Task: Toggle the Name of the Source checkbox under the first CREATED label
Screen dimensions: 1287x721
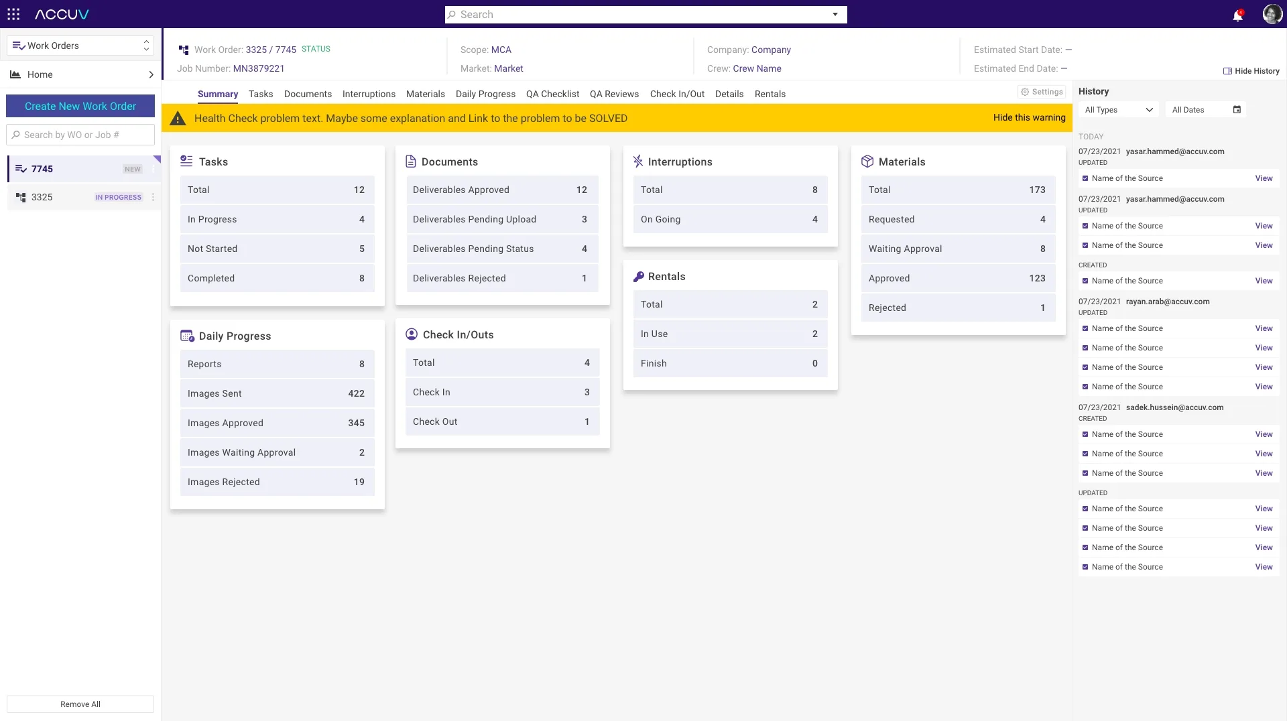Action: (x=1085, y=281)
